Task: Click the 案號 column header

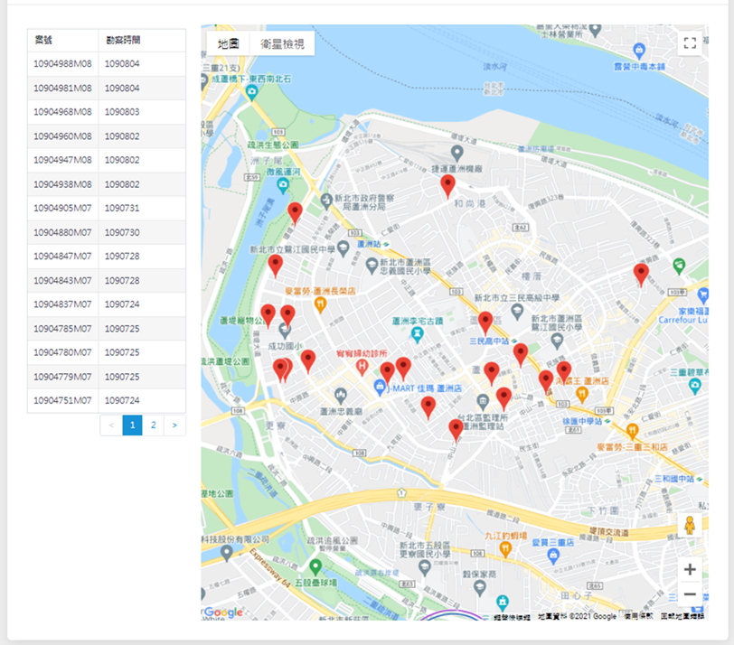Action: coord(62,41)
